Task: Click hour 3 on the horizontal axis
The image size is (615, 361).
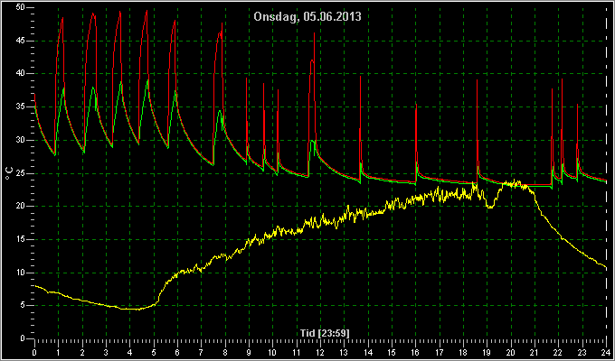Action: coord(106,352)
